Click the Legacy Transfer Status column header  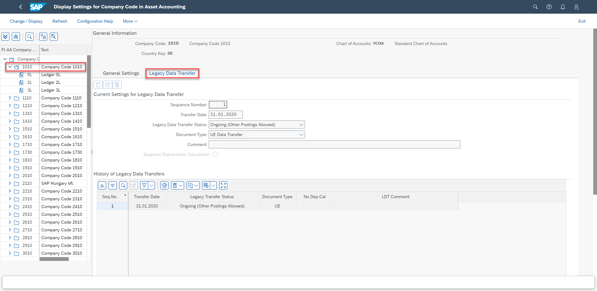coord(212,197)
